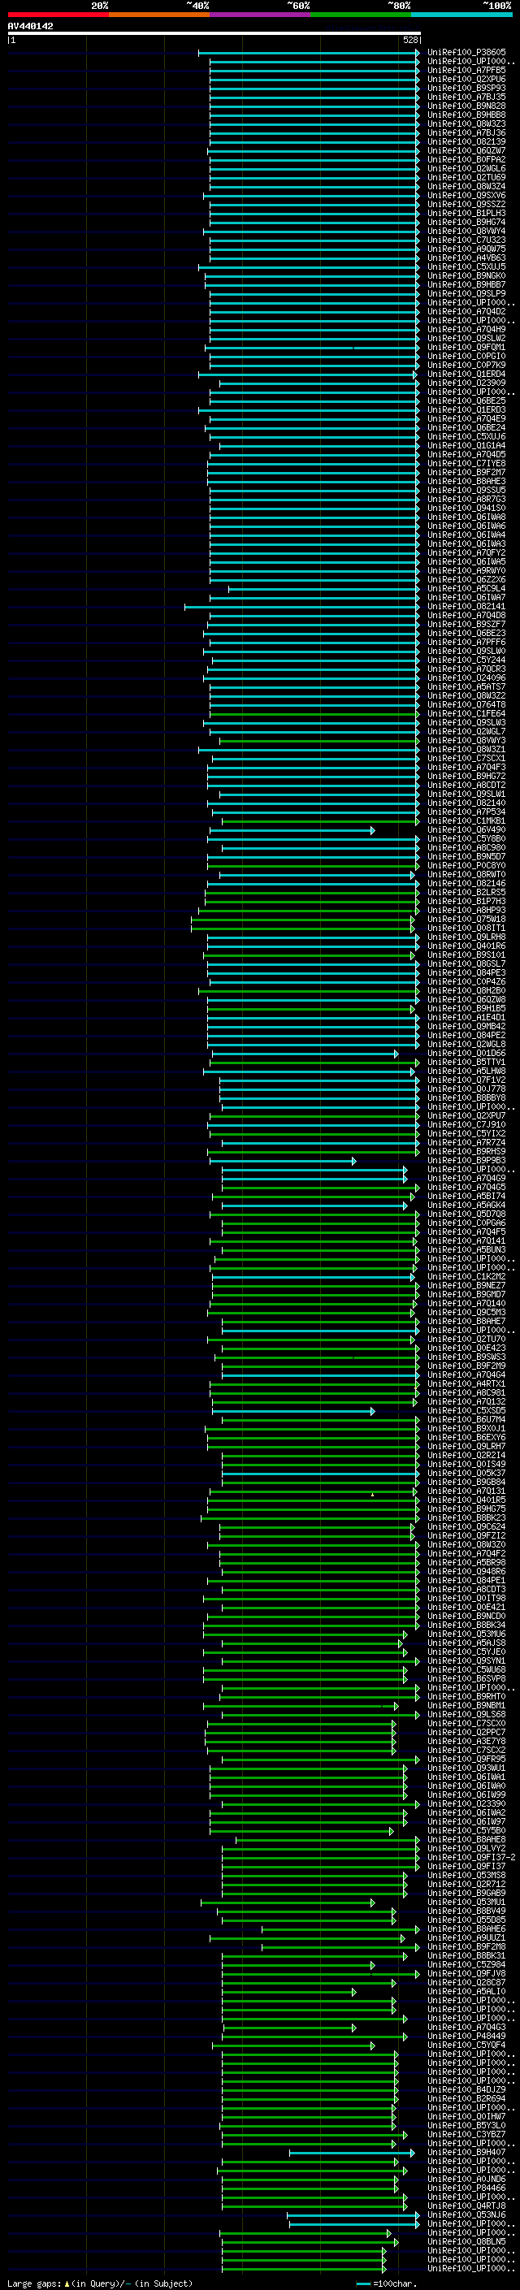
Task: Open hit UniRef100_A7PFB5
Action: click(x=466, y=70)
